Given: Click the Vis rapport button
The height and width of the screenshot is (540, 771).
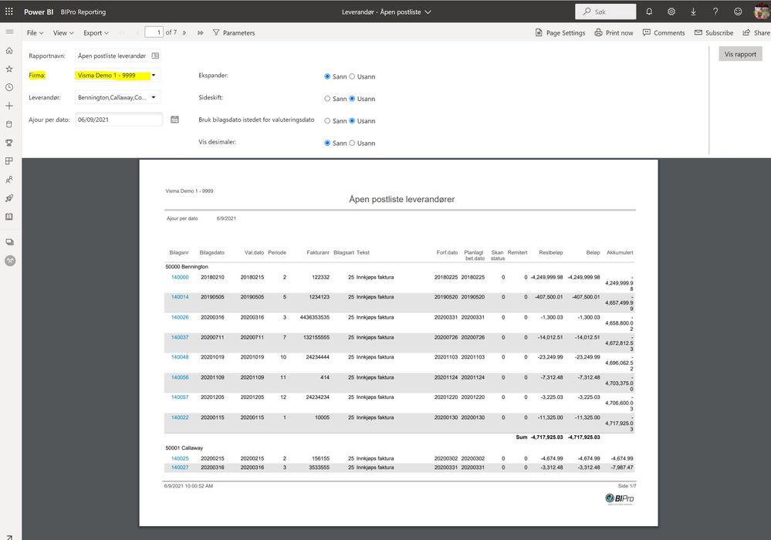Looking at the screenshot, I should pos(740,54).
